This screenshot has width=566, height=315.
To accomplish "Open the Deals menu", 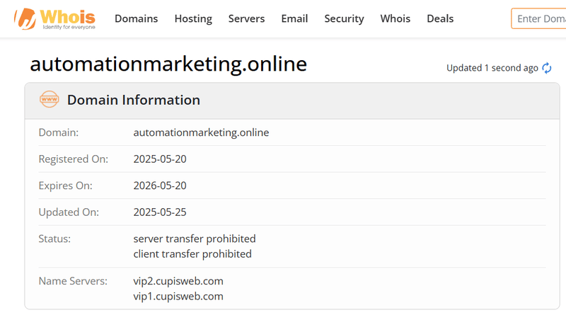I will pyautogui.click(x=440, y=18).
